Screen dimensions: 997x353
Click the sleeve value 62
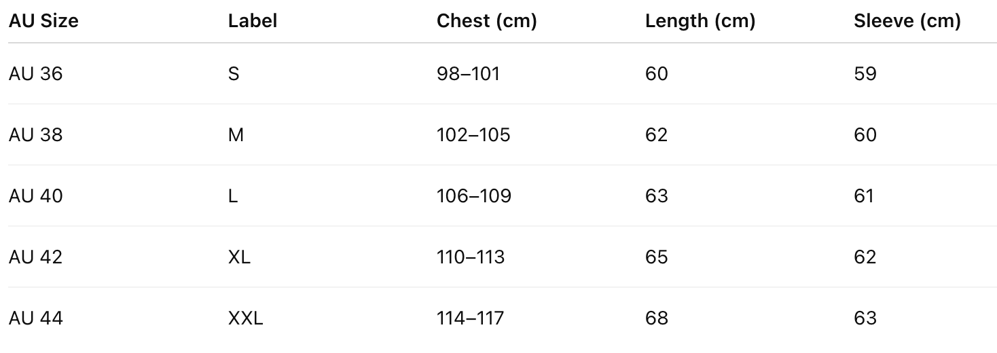click(865, 257)
